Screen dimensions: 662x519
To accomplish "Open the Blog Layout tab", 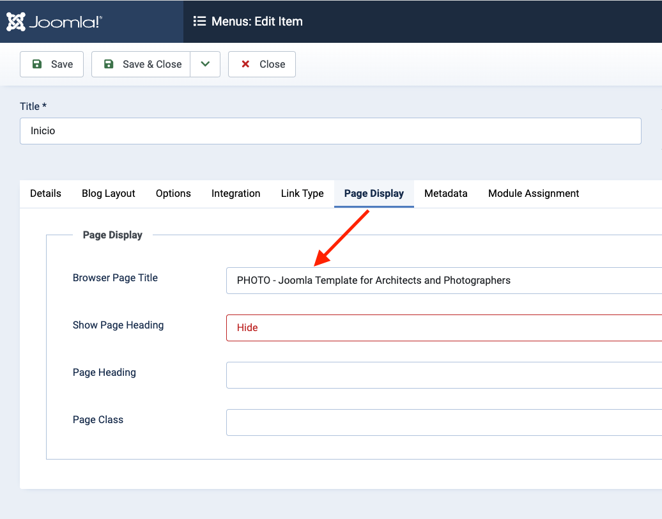I will point(109,194).
